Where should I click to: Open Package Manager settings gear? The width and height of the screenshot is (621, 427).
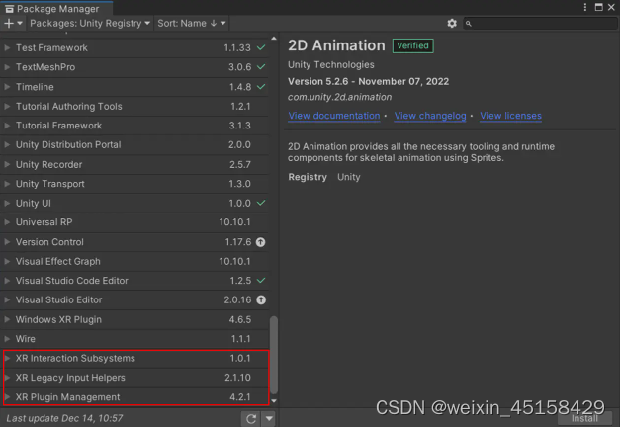pos(452,24)
